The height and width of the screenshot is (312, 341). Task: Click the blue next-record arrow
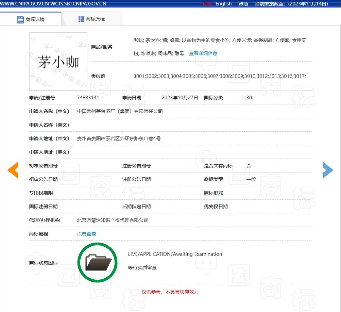[x=328, y=170]
